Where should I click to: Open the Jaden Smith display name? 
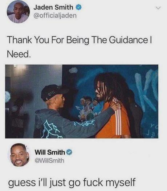point(53,7)
